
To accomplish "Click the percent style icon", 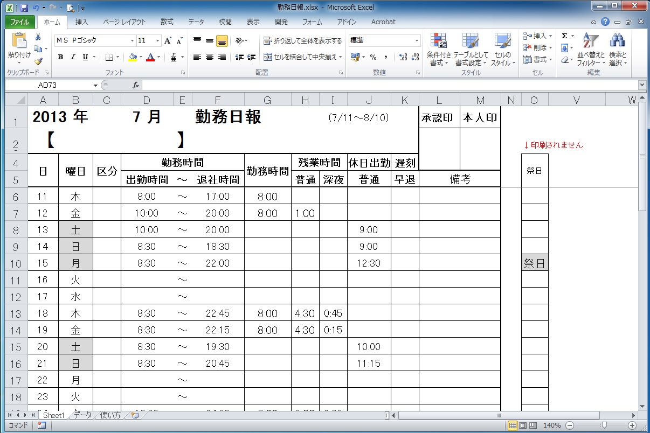I will (373, 57).
